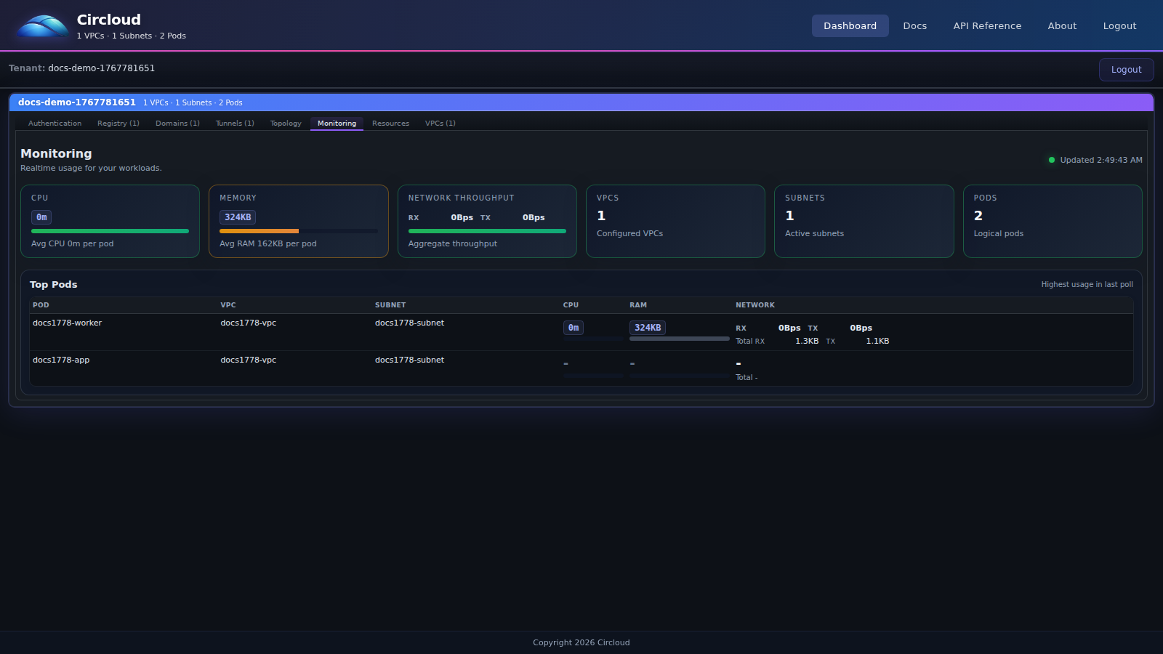Click the 324KB RAM badge for docs1778-worker

click(x=647, y=327)
